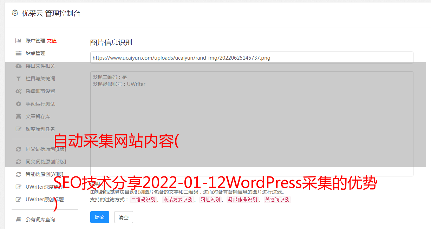Select 深度原创任务 in the sidebar
Viewport: 431px width, 229px height.
40,129
